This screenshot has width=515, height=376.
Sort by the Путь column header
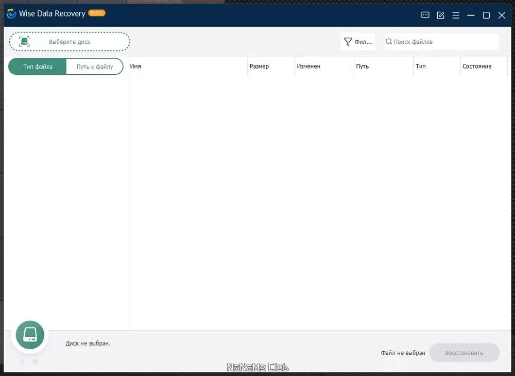coord(383,66)
